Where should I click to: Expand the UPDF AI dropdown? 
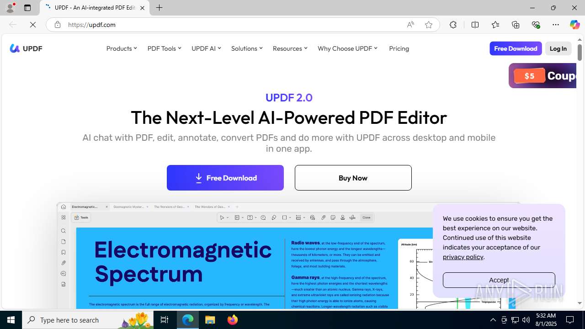click(206, 48)
